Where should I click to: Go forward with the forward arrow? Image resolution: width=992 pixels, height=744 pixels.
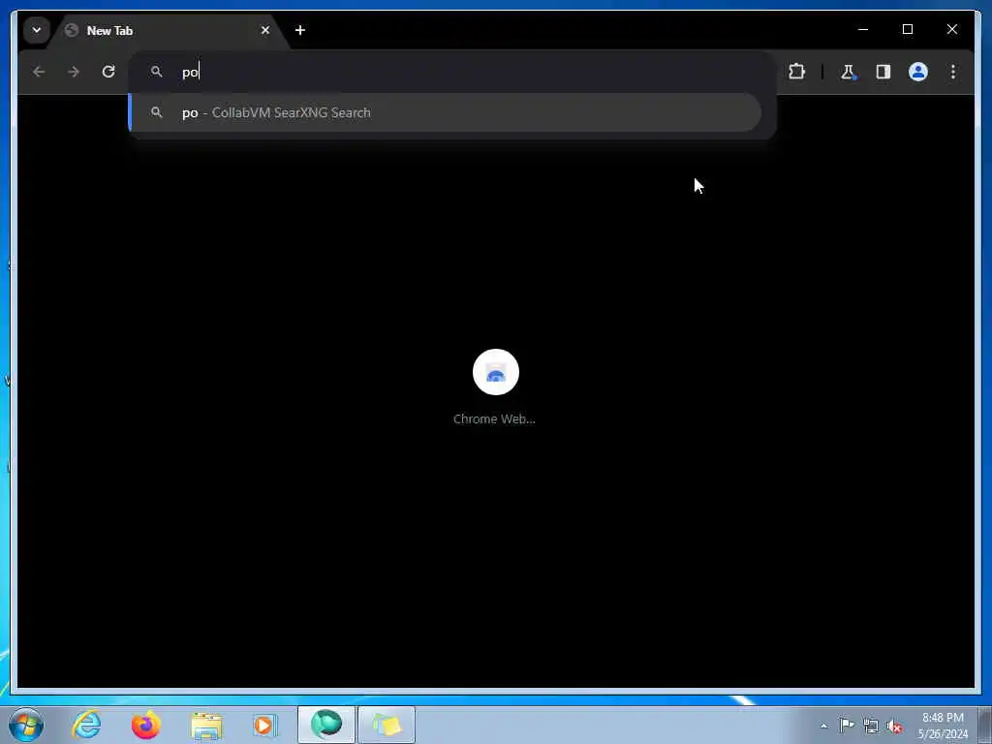point(74,72)
